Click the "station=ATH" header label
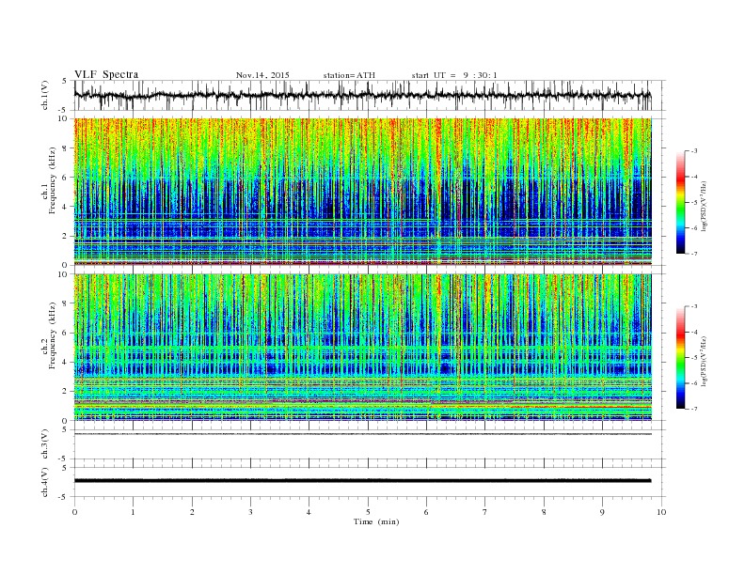 349,75
